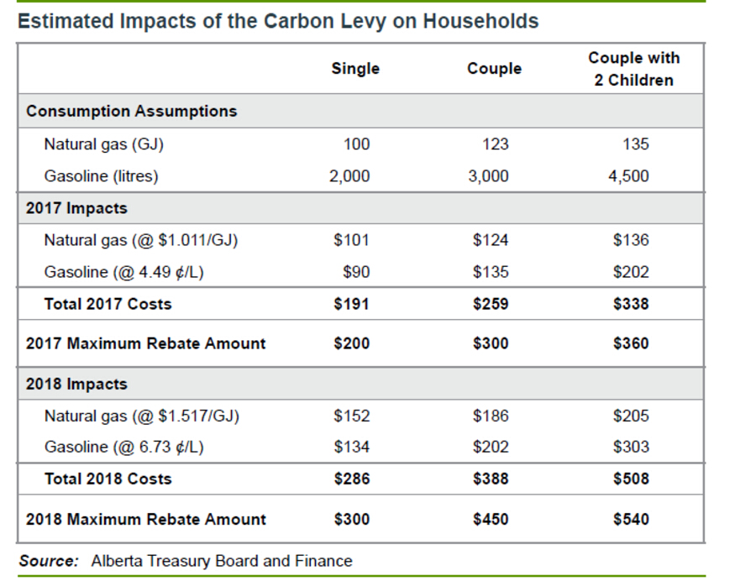The height and width of the screenshot is (581, 730).
Task: Click the Total 2018 Costs row label
Action: [108, 479]
